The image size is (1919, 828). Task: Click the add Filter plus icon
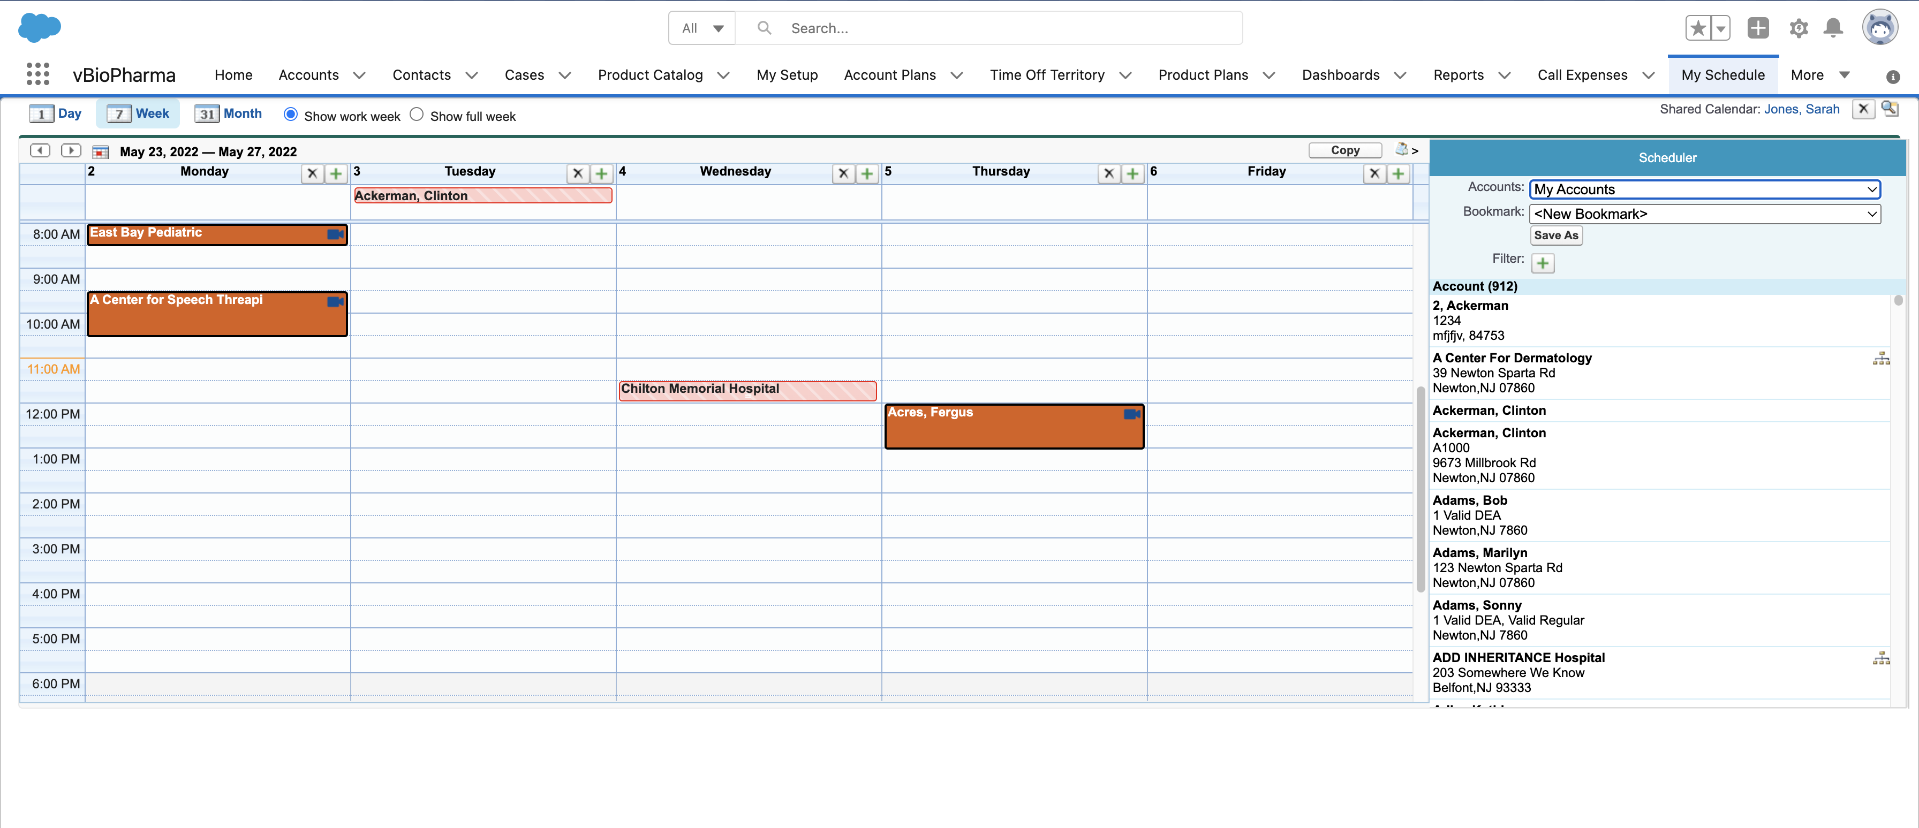pyautogui.click(x=1542, y=263)
